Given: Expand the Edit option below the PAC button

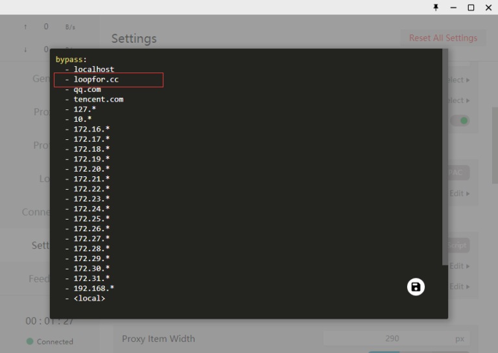Looking at the screenshot, I should pyautogui.click(x=460, y=193).
